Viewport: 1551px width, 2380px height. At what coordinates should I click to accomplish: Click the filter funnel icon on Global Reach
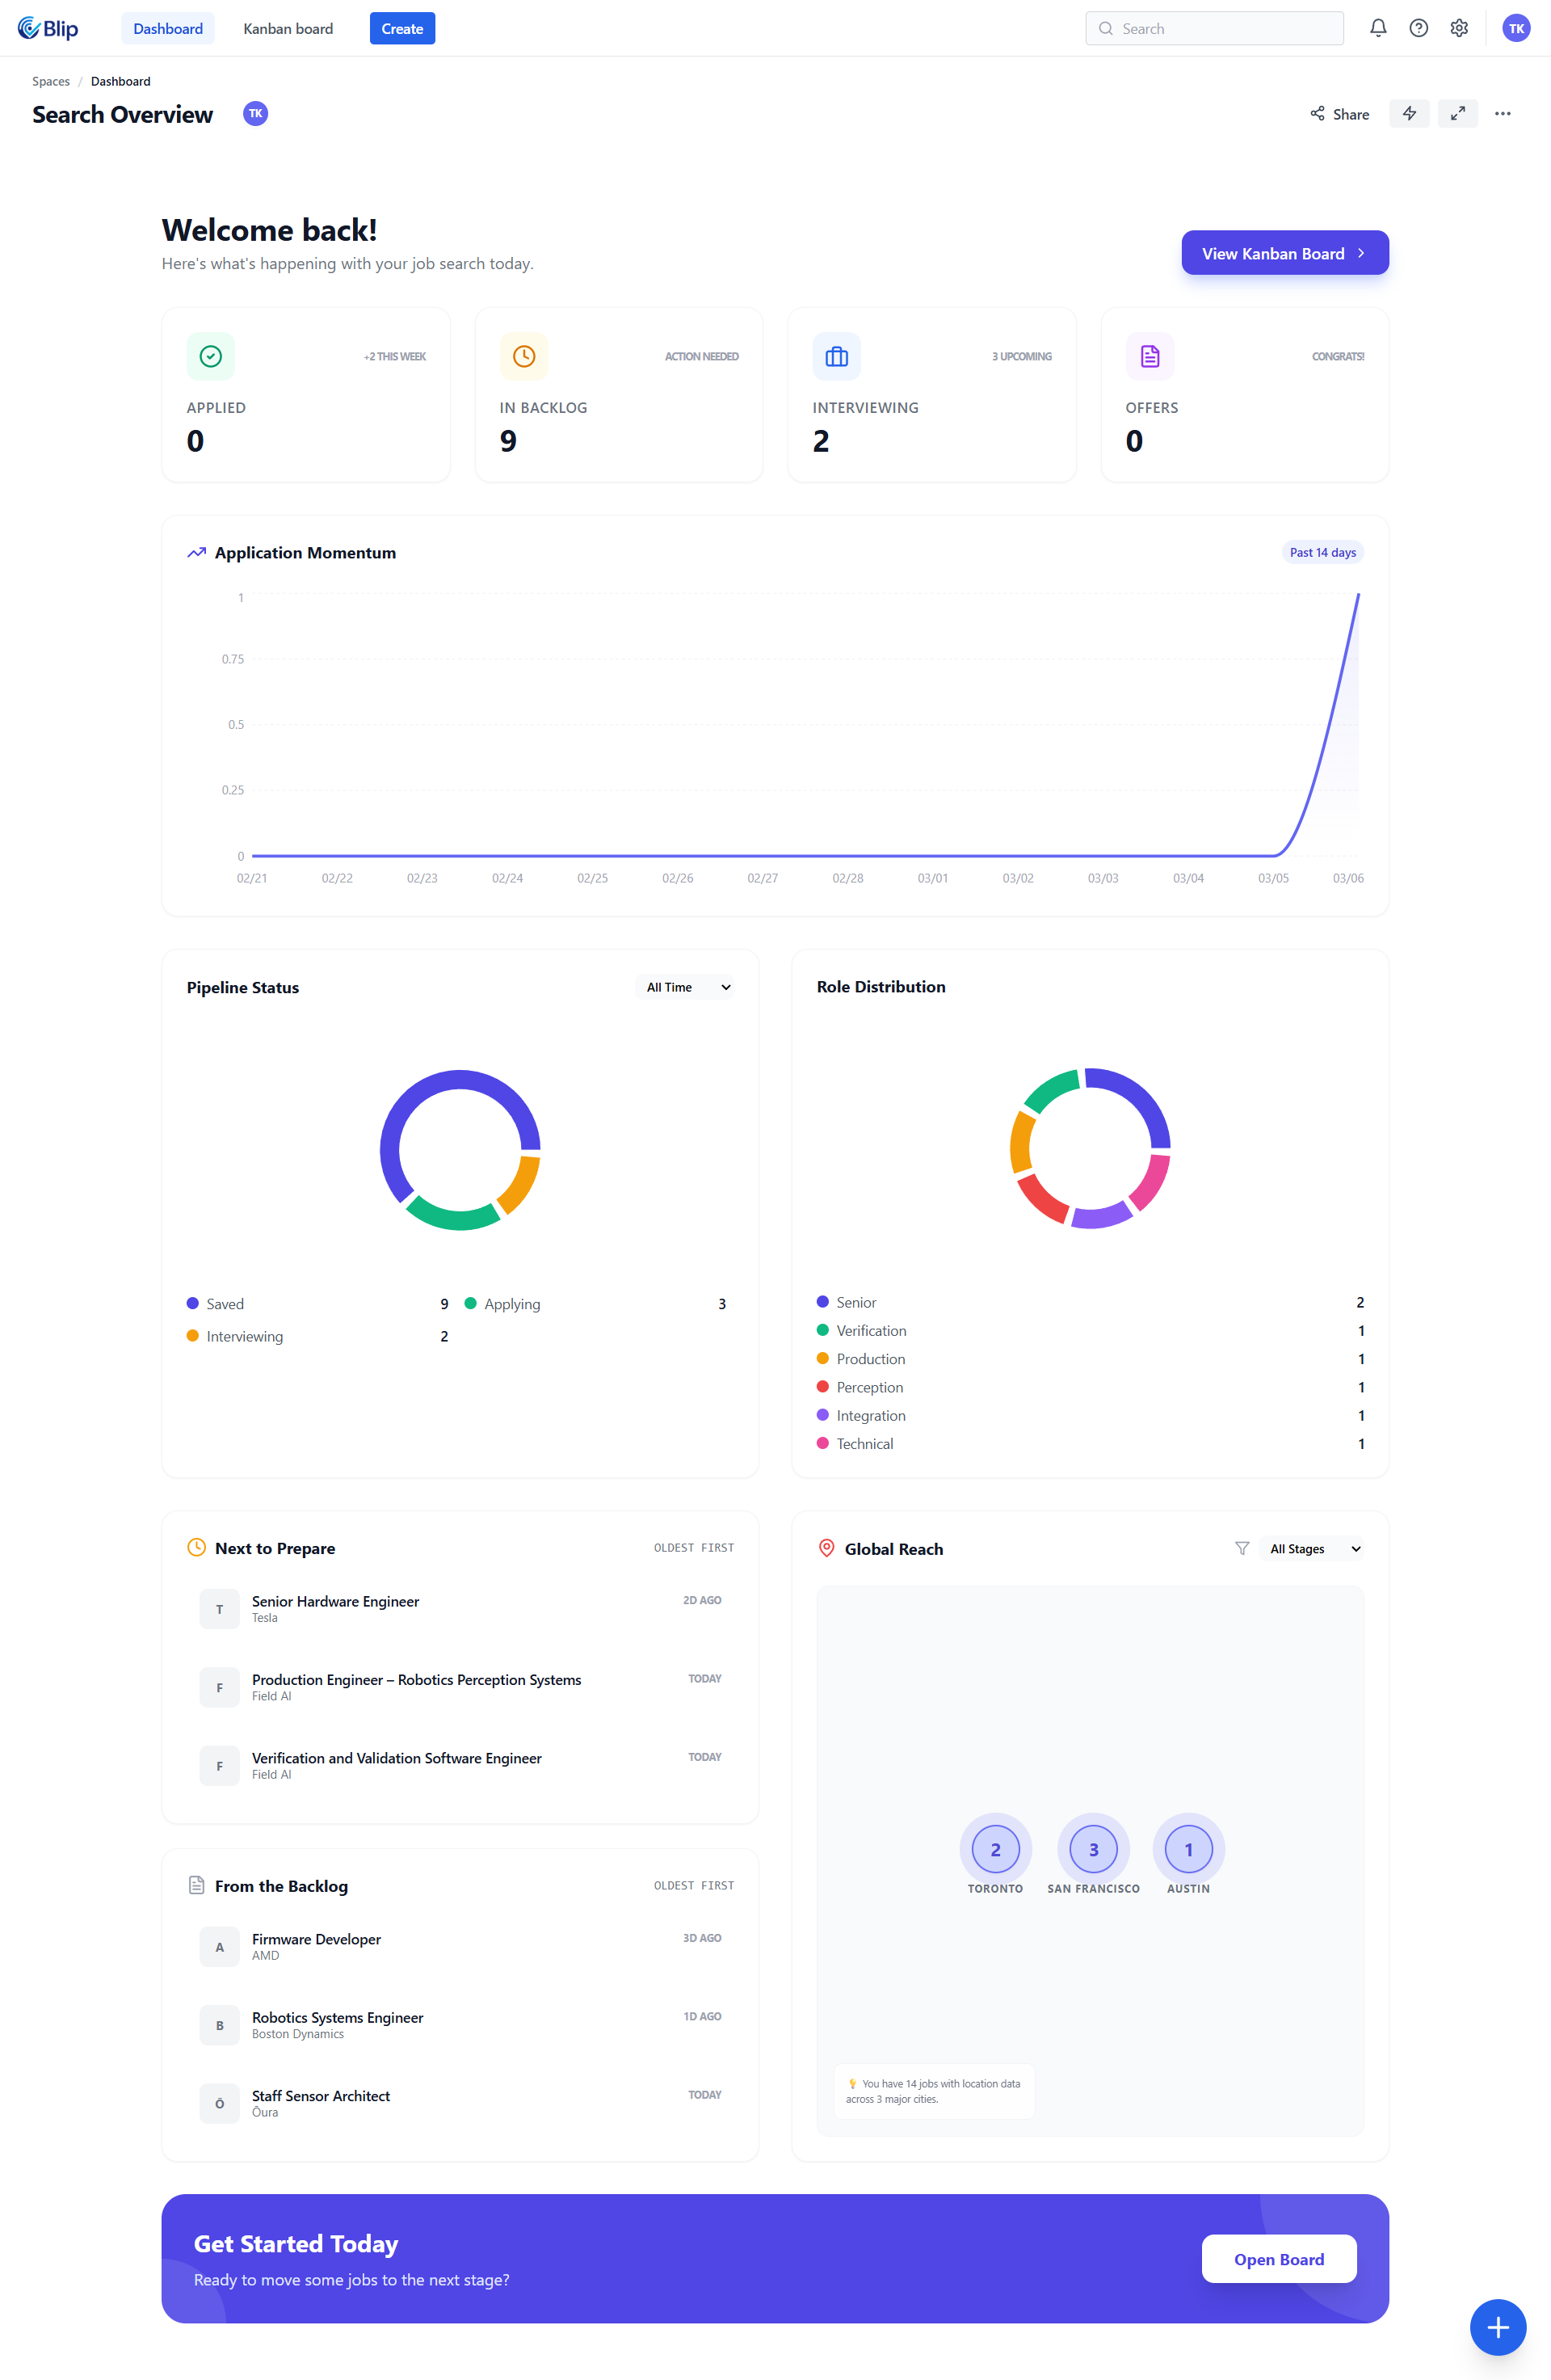coord(1242,1548)
